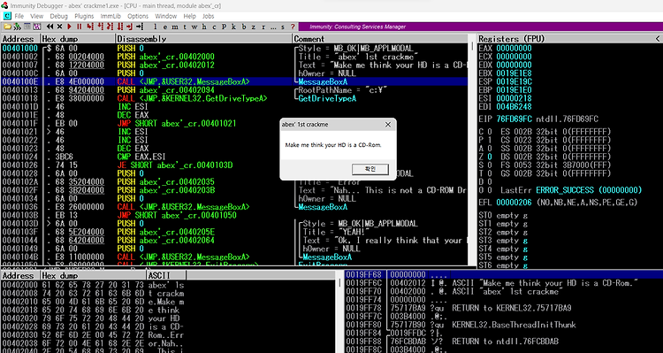Open the Debug menu

(58, 16)
